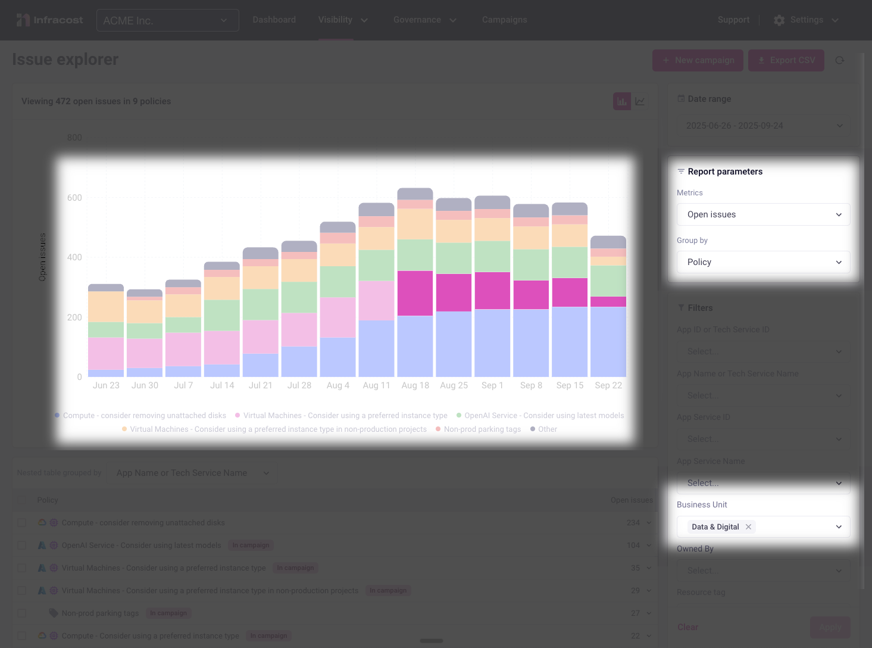Viewport: 872px width, 648px height.
Task: Tick the checkbox for unattached disks policy
Action: [x=22, y=523]
